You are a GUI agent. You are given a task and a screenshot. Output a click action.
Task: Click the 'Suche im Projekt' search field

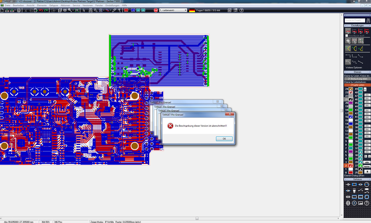(355, 20)
